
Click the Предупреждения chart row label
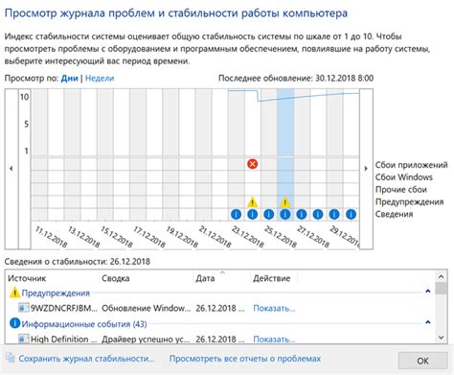pos(409,202)
